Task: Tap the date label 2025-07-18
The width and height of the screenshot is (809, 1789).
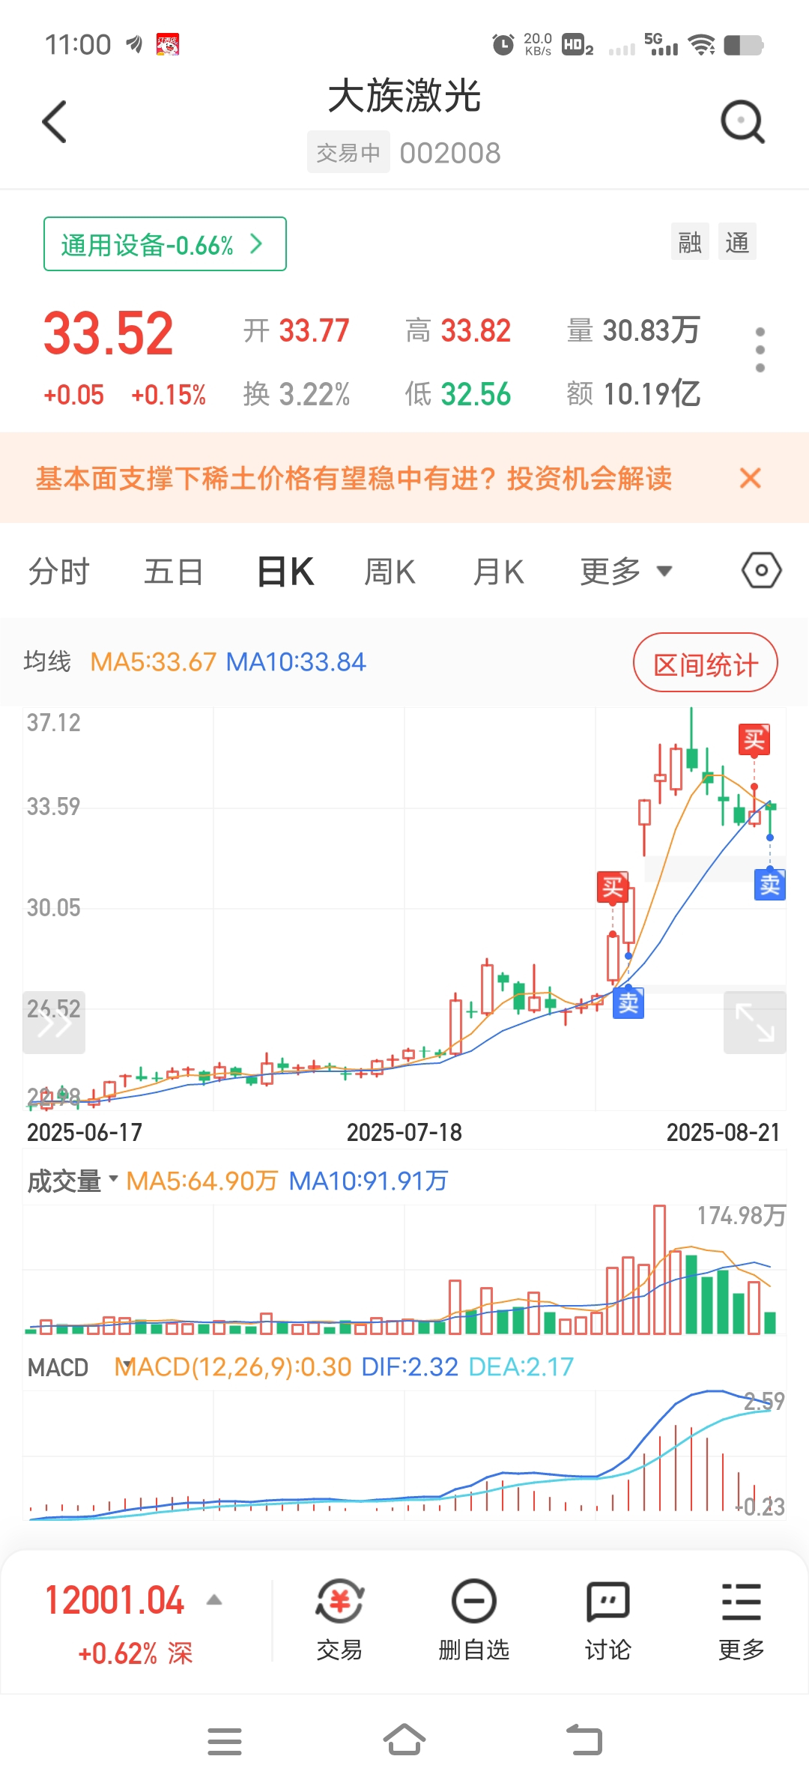Action: pyautogui.click(x=404, y=1132)
